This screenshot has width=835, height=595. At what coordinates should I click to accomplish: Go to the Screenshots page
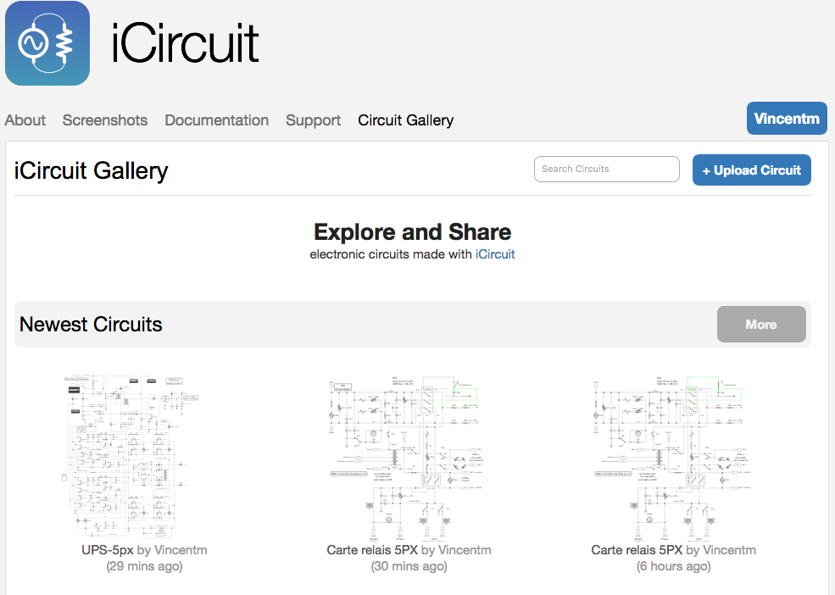[x=105, y=120]
